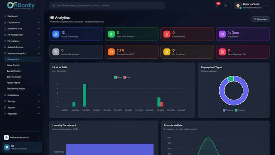
Task: Open Engineering Report
Action: pos(16,89)
